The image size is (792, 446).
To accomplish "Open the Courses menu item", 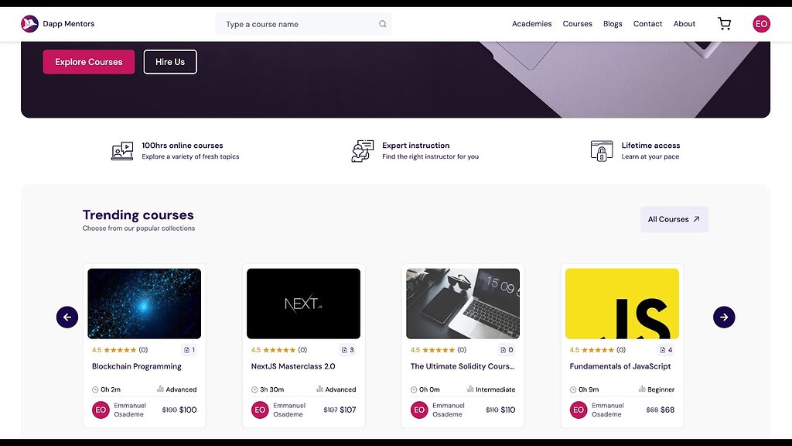I will click(x=577, y=24).
